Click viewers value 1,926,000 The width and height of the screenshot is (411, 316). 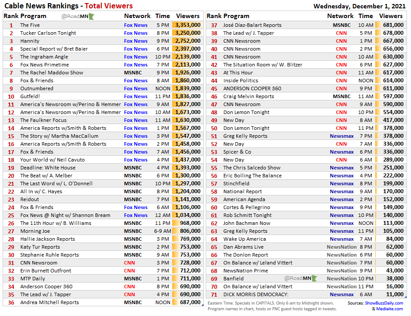(x=188, y=73)
